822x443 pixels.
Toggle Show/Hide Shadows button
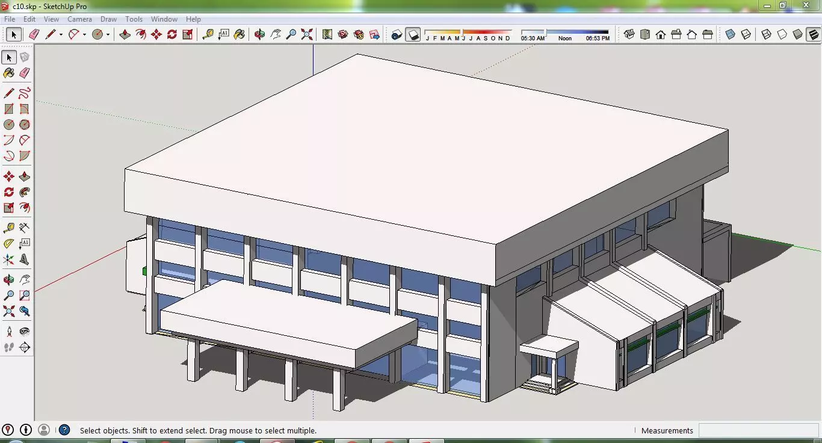tap(413, 34)
